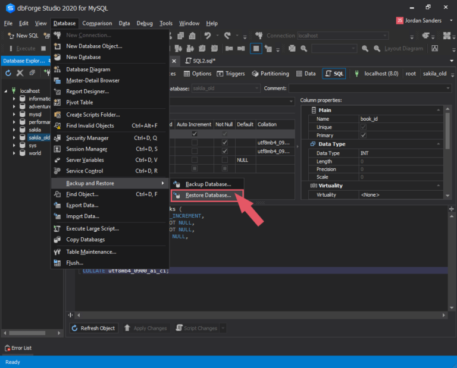Screen dimensions: 457x368
Task: Click the Pivot Table menu icon
Action: tap(57, 102)
